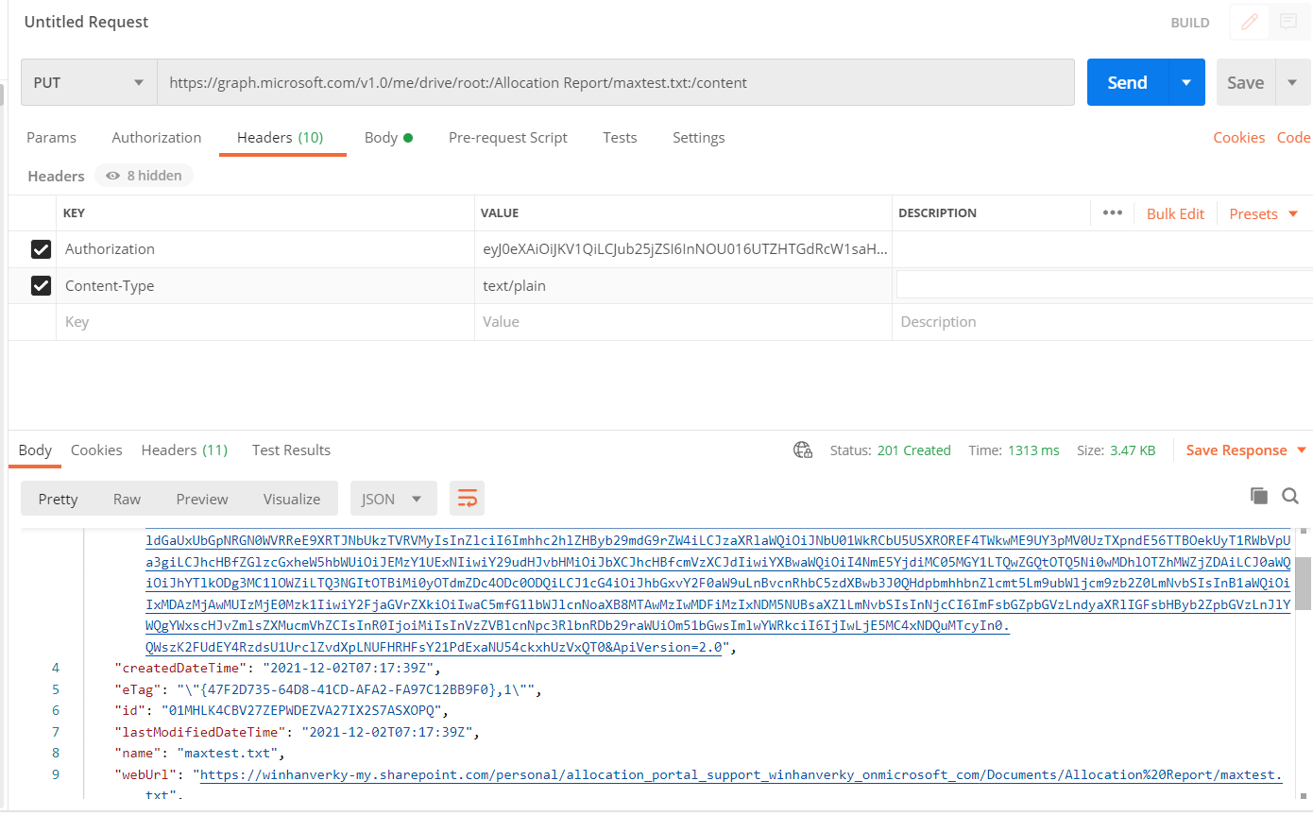Click the 8 hidden headers badge
The height and width of the screenshot is (815, 1313).
143,176
